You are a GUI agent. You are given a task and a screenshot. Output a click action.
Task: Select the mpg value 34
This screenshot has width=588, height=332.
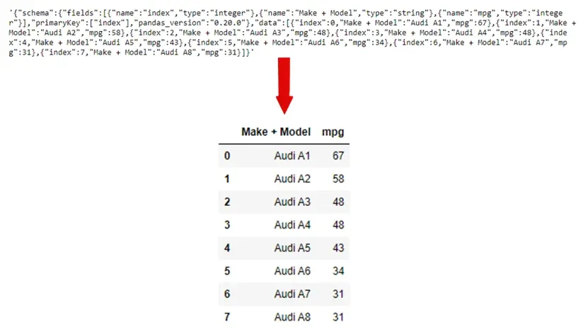click(336, 271)
